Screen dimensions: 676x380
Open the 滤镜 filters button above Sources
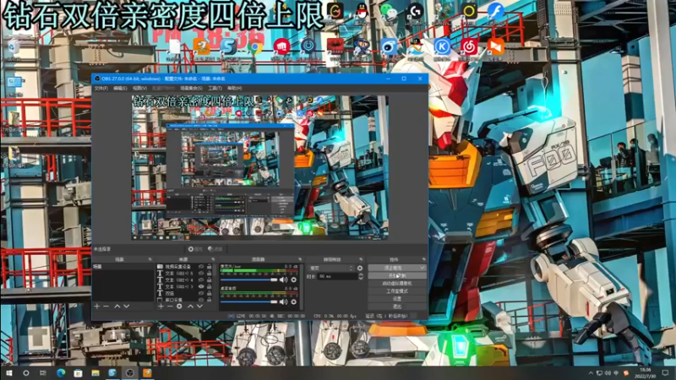click(215, 249)
